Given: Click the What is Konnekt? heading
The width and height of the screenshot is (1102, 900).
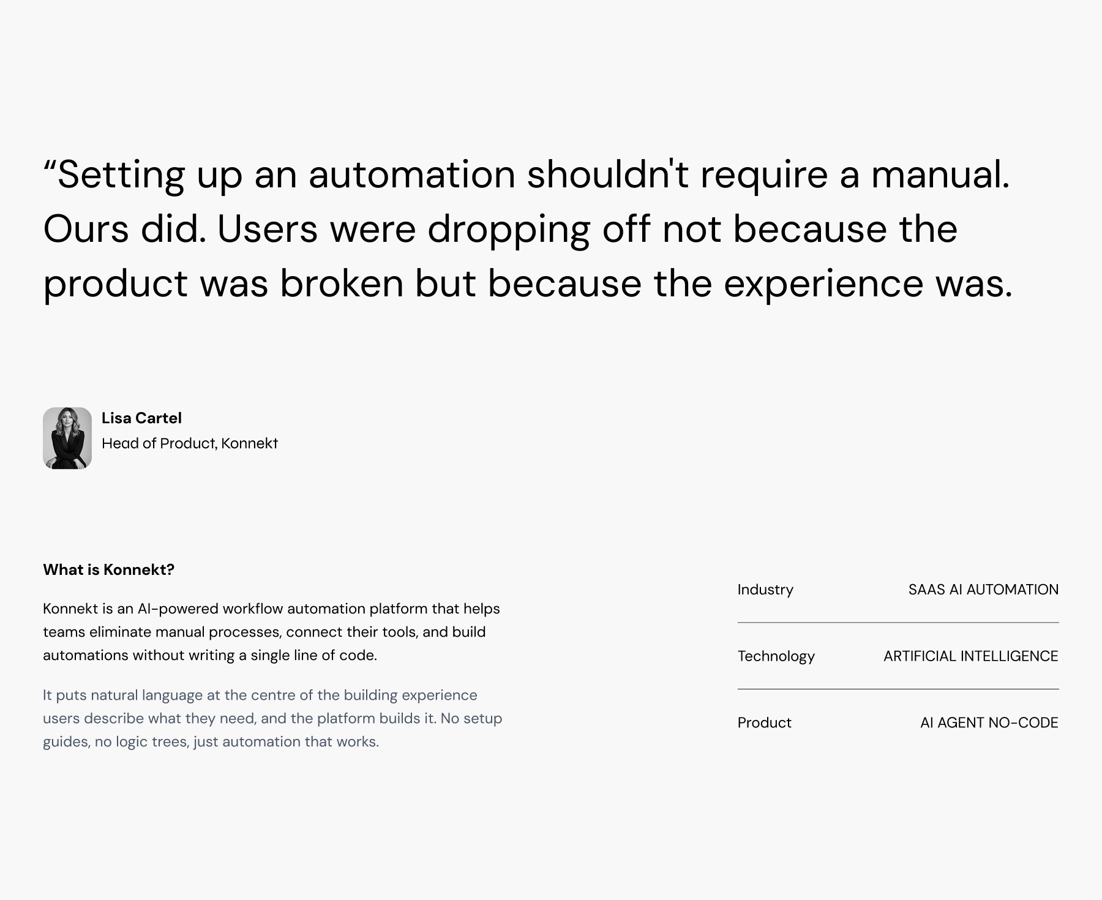Looking at the screenshot, I should (x=108, y=570).
